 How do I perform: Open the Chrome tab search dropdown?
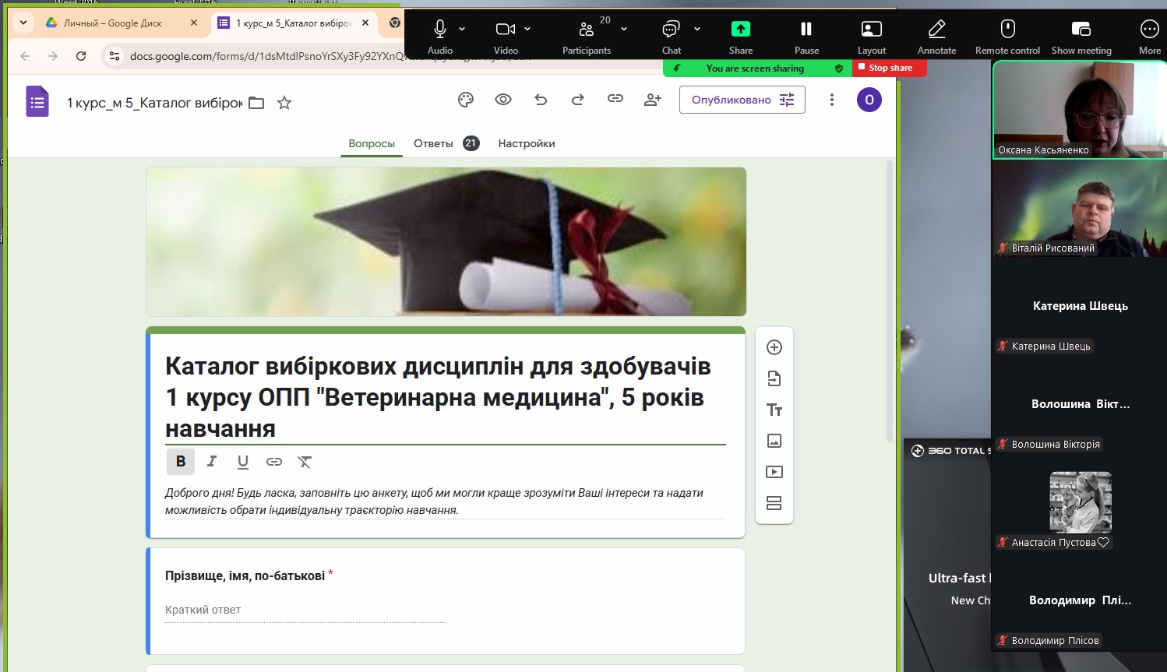tap(23, 23)
